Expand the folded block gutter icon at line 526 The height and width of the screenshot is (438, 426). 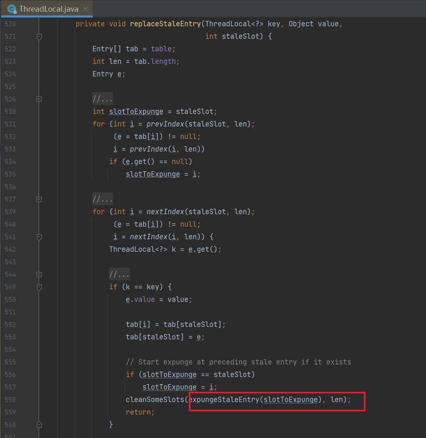pos(39,99)
